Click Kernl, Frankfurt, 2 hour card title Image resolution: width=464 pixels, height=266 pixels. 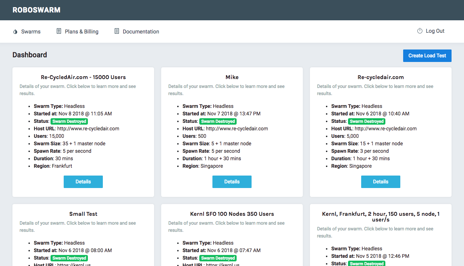pyautogui.click(x=381, y=217)
